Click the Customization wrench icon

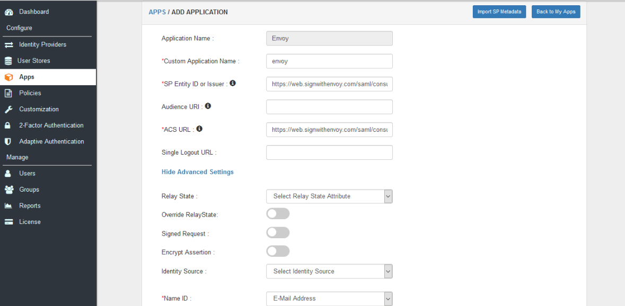coord(9,109)
